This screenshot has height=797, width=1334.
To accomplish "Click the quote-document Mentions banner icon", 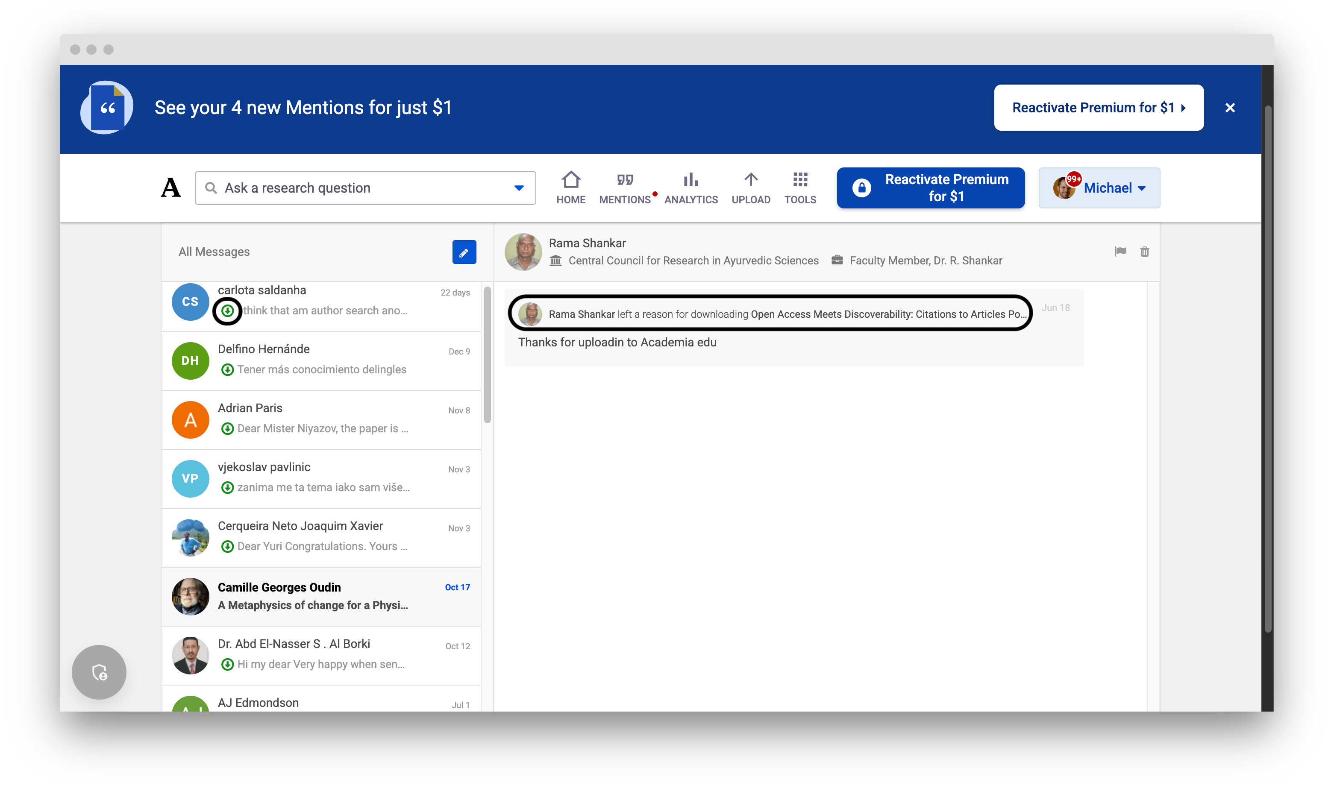I will click(x=107, y=107).
